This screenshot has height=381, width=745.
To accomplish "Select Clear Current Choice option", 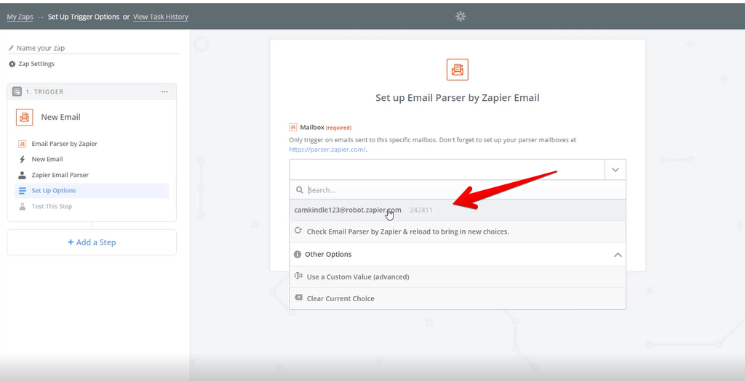I will click(458, 298).
